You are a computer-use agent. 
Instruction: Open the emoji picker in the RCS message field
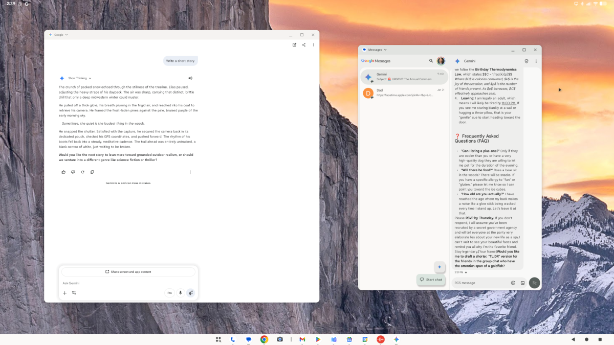(x=513, y=283)
